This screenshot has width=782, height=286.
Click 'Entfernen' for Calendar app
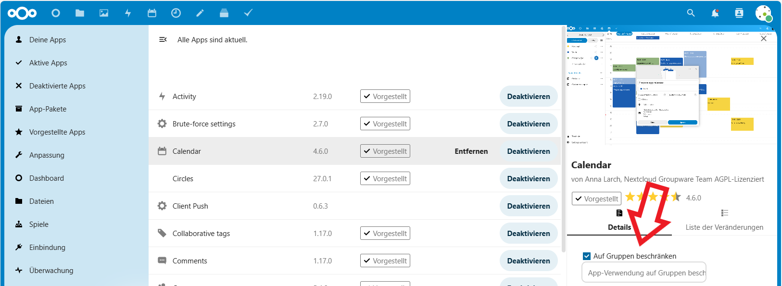click(471, 151)
